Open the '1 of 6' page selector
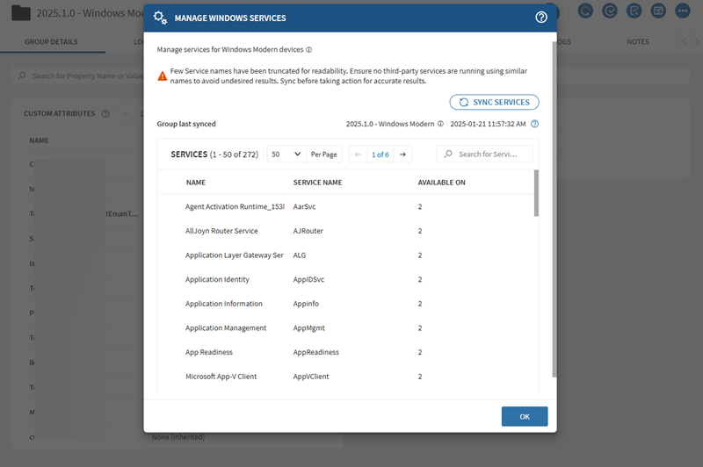The width and height of the screenshot is (703, 467). tap(380, 154)
